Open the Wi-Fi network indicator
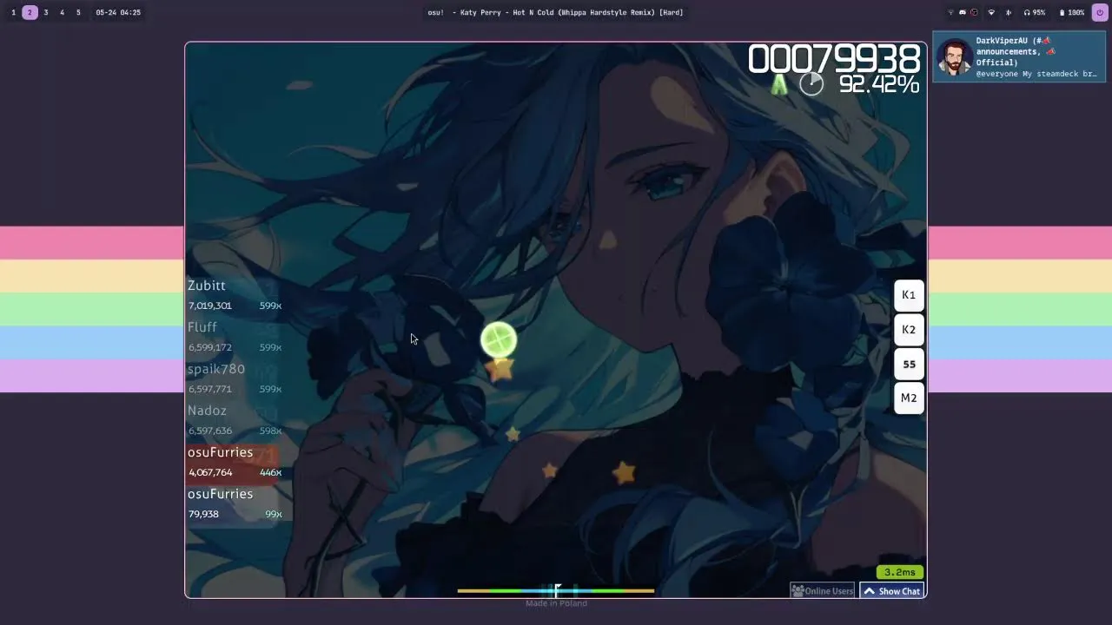Viewport: 1112px width, 625px height. point(991,13)
